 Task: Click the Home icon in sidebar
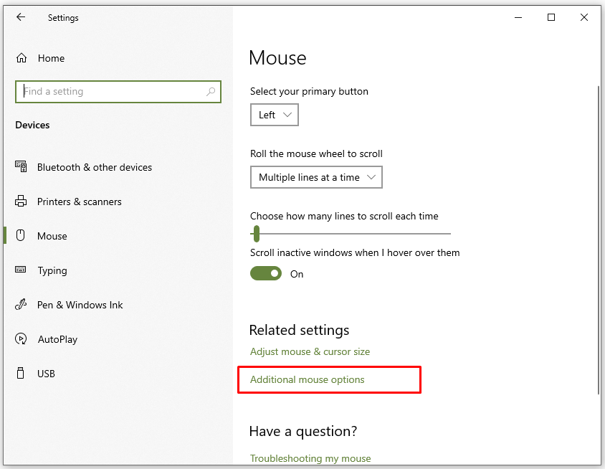(22, 58)
